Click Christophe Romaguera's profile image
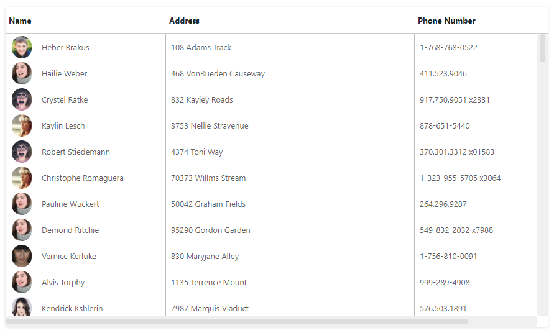The image size is (554, 333). 22,178
